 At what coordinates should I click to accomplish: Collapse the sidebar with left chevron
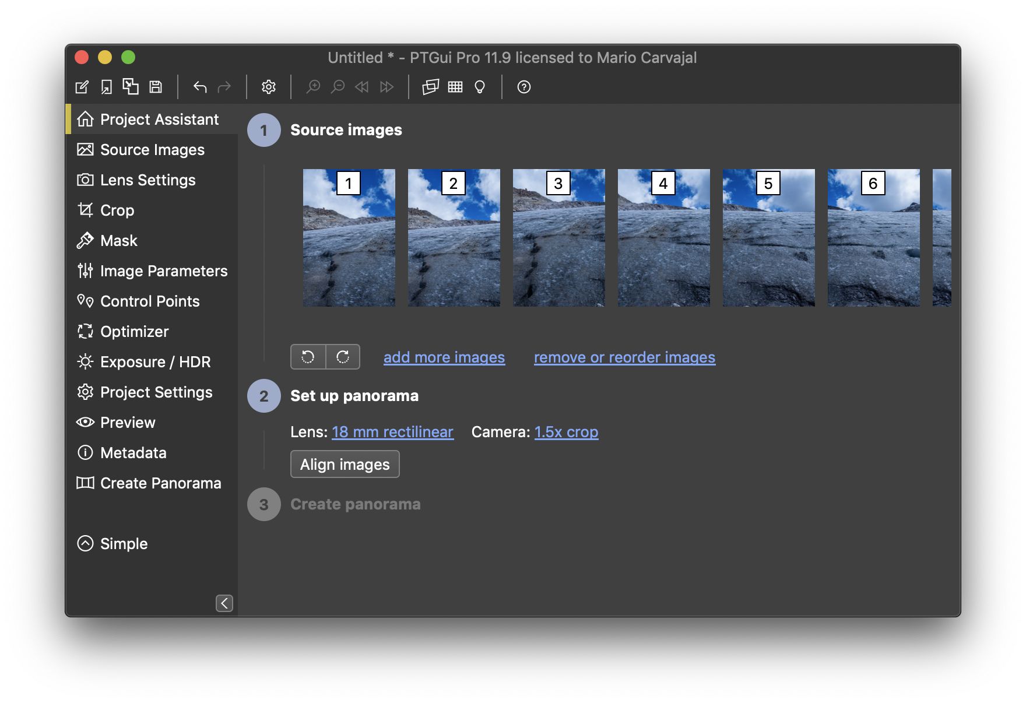[x=224, y=603]
